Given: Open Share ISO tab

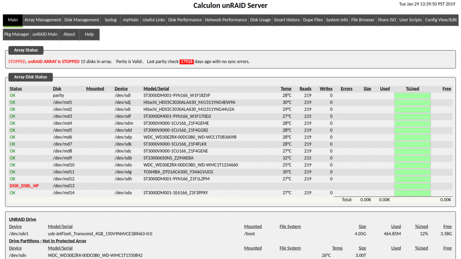Looking at the screenshot, I should pyautogui.click(x=387, y=20).
